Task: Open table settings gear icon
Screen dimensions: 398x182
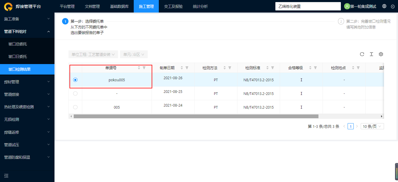Action: point(381,54)
